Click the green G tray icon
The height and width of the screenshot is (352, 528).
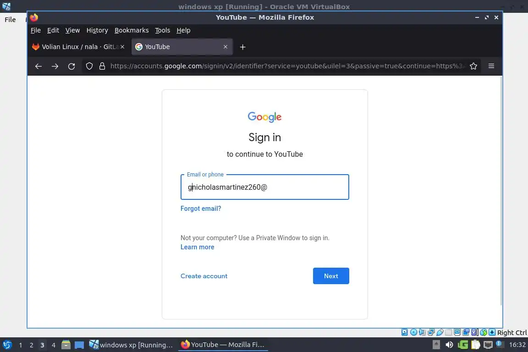click(x=463, y=345)
